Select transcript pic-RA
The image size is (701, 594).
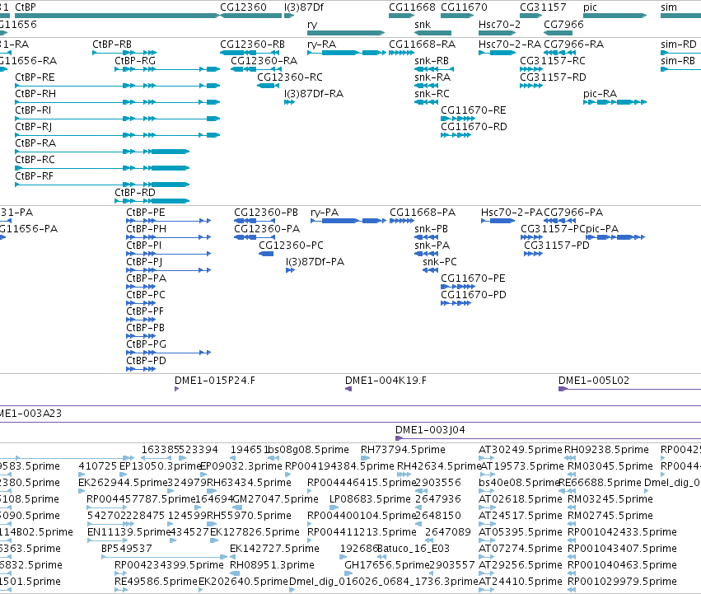(x=615, y=102)
